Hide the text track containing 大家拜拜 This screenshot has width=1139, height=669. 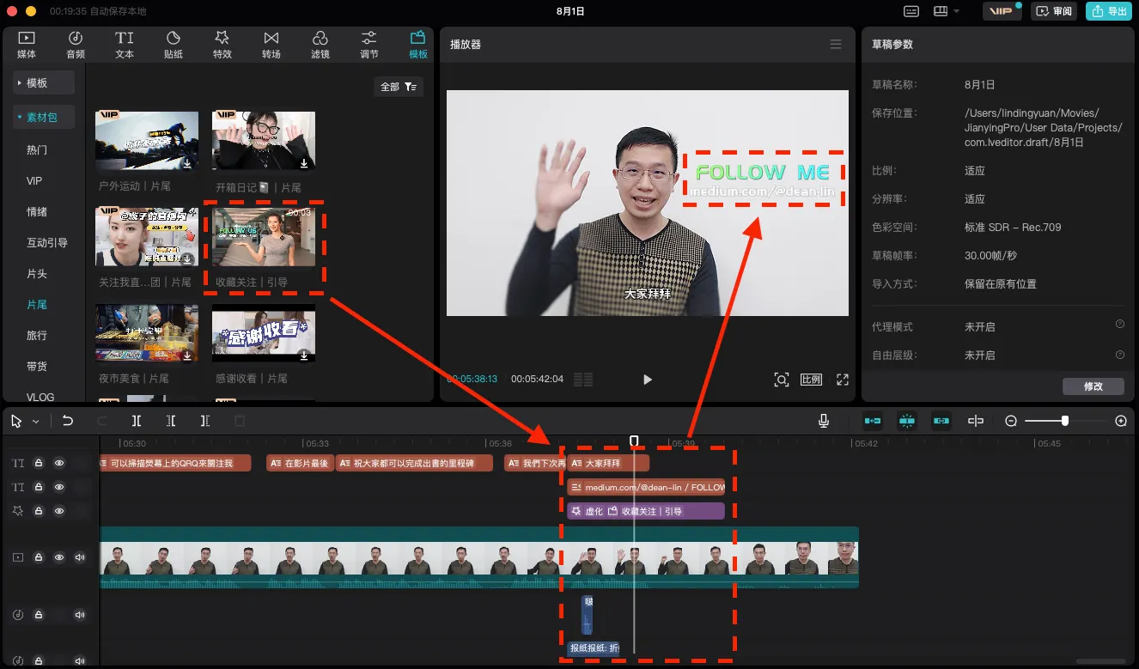pyautogui.click(x=59, y=463)
